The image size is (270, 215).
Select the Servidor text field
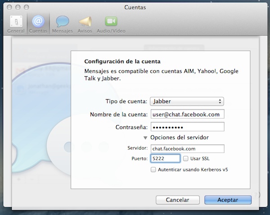tap(188, 149)
